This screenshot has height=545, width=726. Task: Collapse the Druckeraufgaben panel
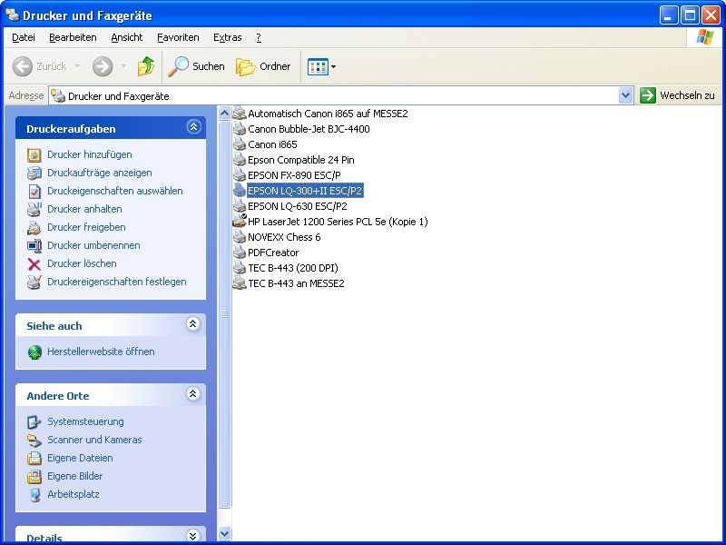[x=193, y=126]
